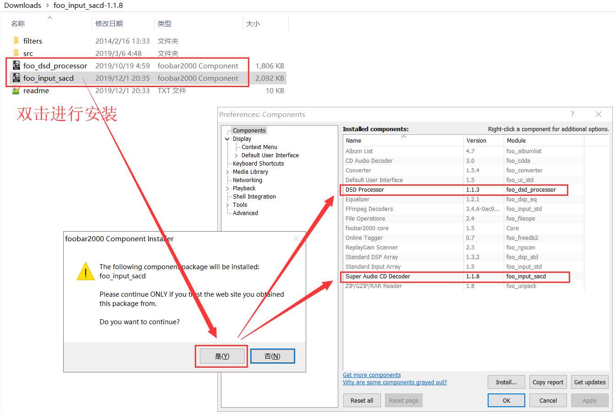The height and width of the screenshot is (415, 616).
Task: Select the DSD Processor component row
Action: click(x=463, y=189)
